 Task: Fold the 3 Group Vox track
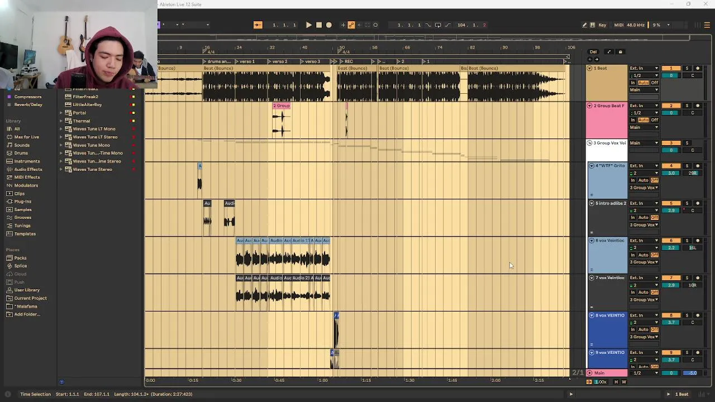pyautogui.click(x=589, y=143)
